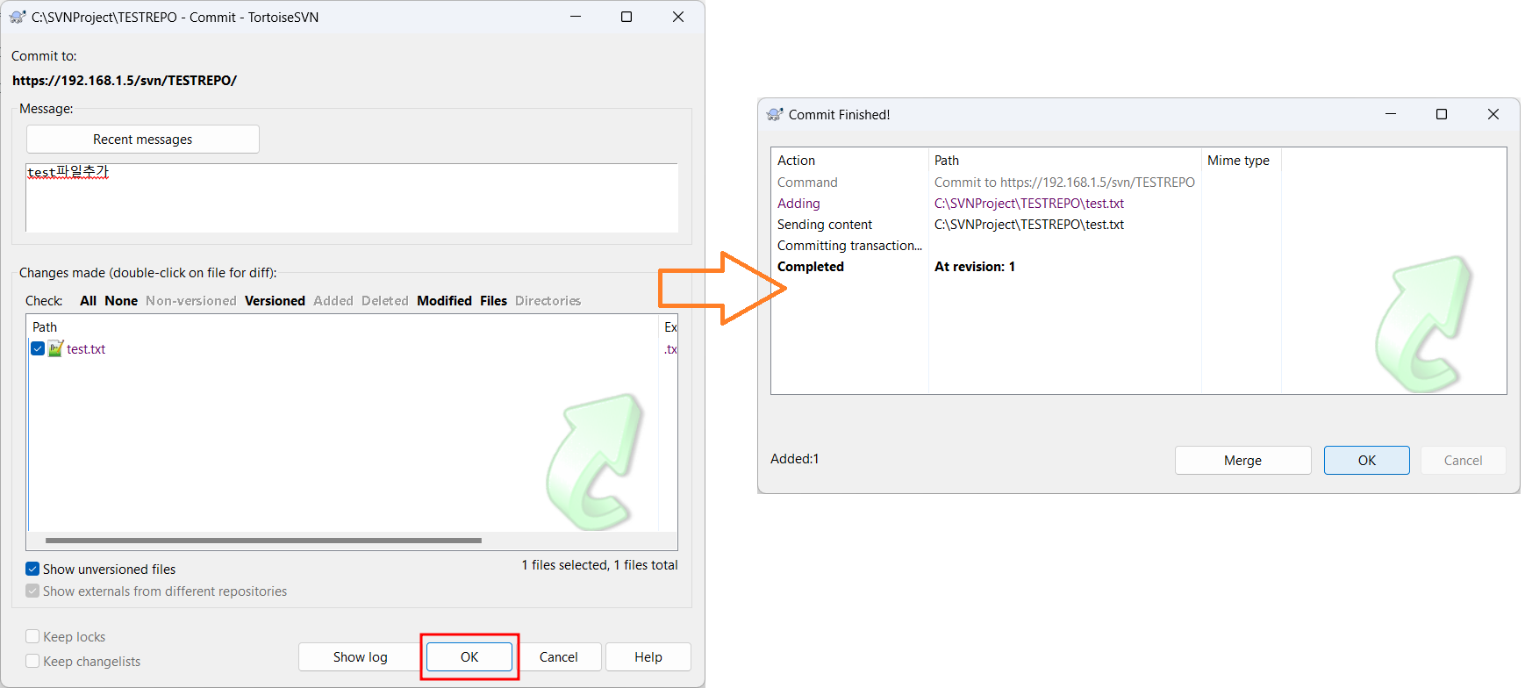Click the Added:1 status text
This screenshot has height=688, width=1525.
click(794, 458)
